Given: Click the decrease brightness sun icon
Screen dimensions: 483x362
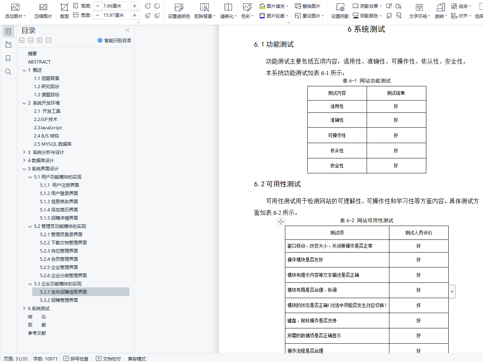Looking at the screenshot, I should tap(157, 16).
